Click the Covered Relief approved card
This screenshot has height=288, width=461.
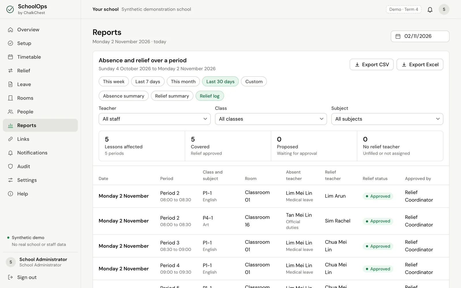click(x=228, y=146)
